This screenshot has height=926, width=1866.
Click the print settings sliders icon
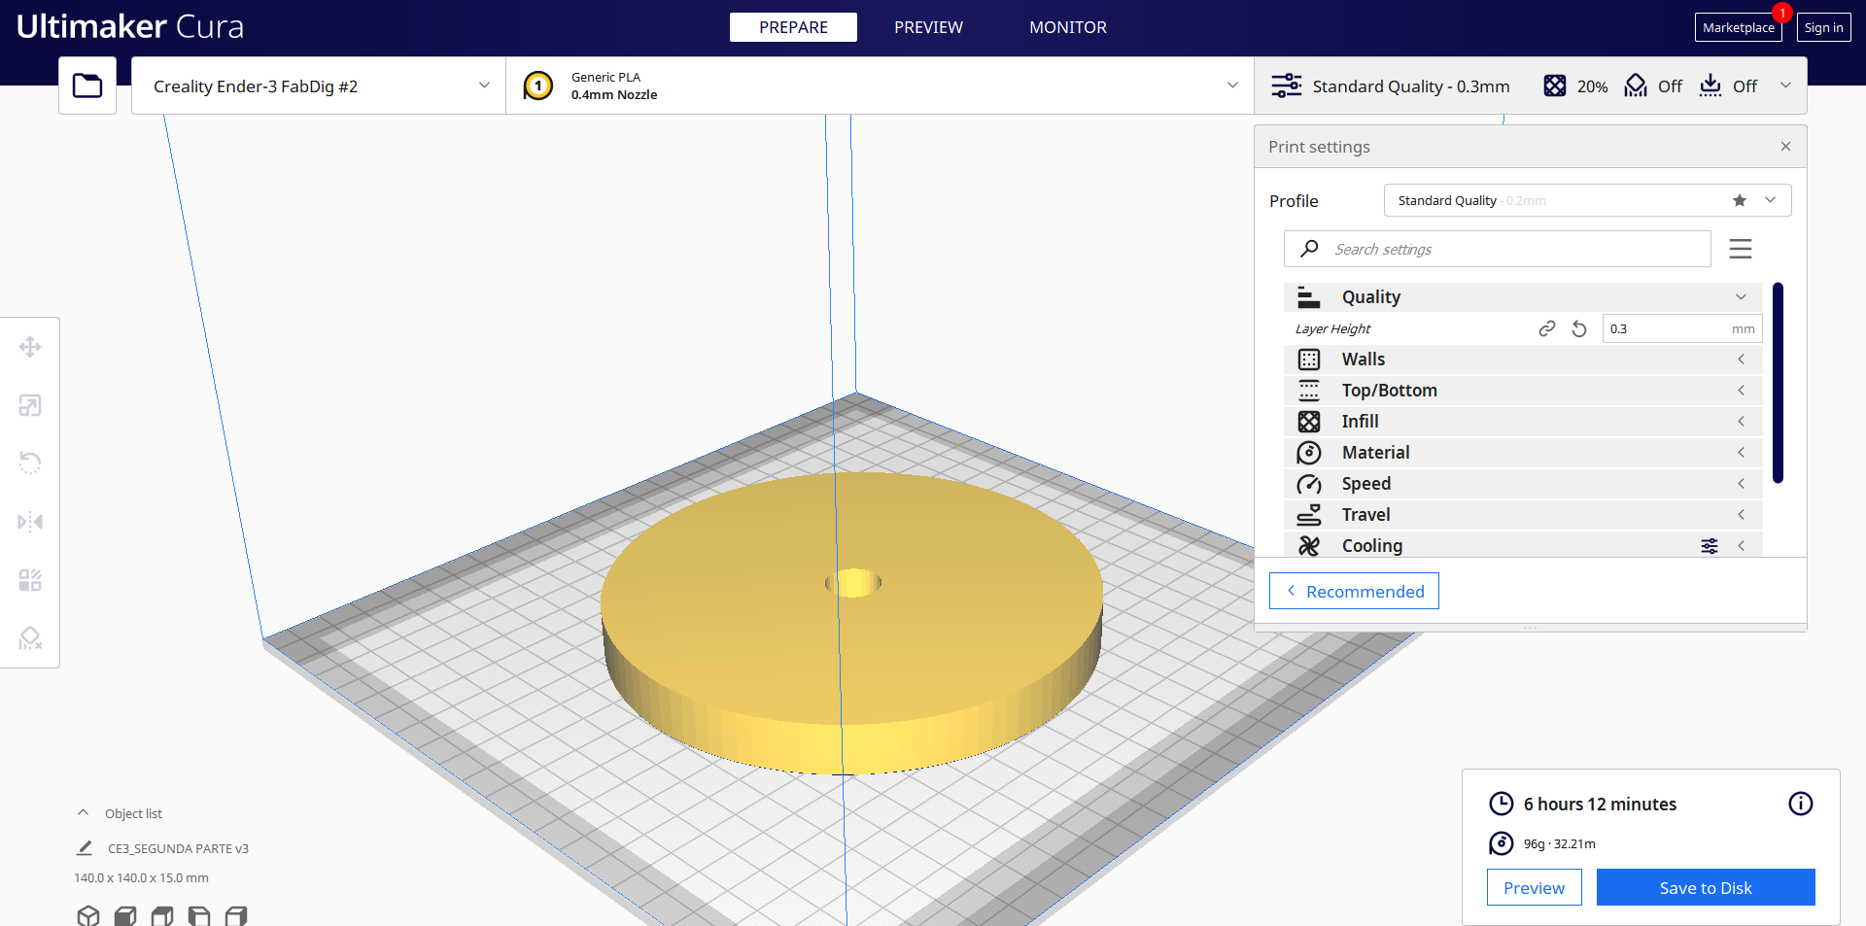coord(1287,86)
